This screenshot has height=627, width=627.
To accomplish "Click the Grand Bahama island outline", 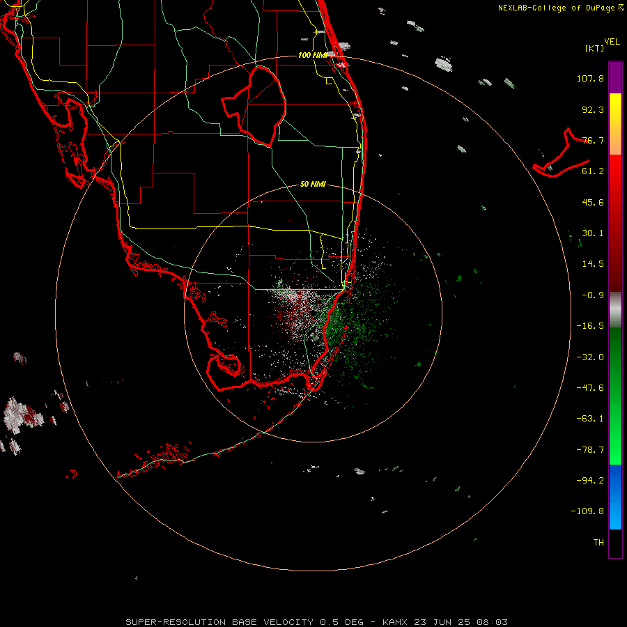I will [561, 154].
